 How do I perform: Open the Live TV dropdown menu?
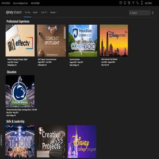[44, 12]
